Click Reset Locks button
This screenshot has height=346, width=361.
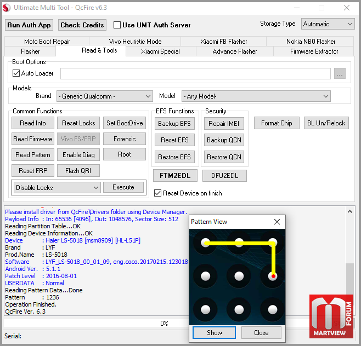tap(78, 123)
